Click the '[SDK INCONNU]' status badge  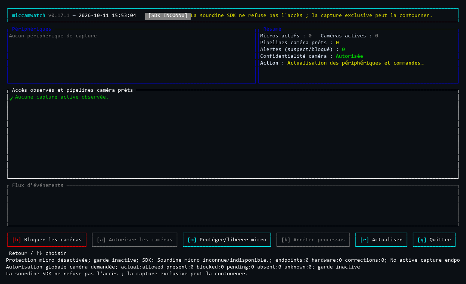(x=168, y=16)
